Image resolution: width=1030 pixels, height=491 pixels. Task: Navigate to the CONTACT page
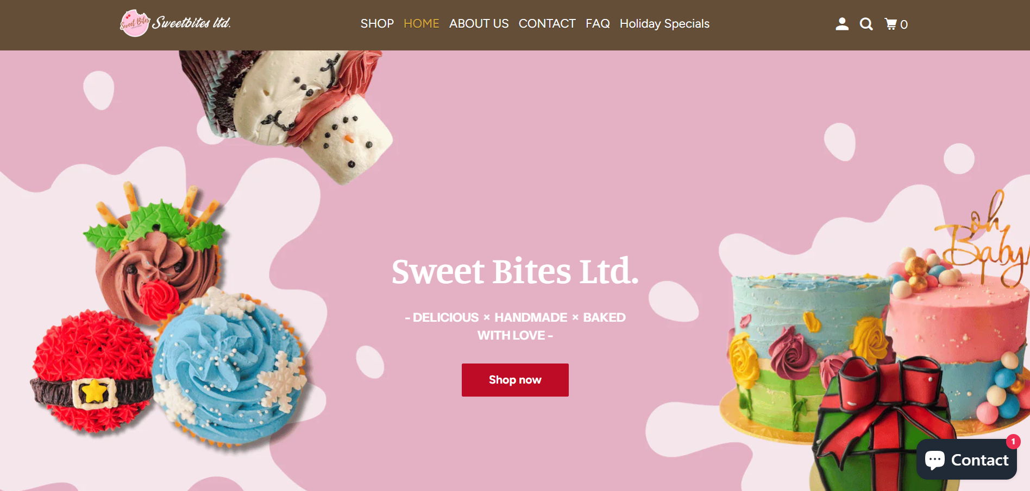click(547, 24)
